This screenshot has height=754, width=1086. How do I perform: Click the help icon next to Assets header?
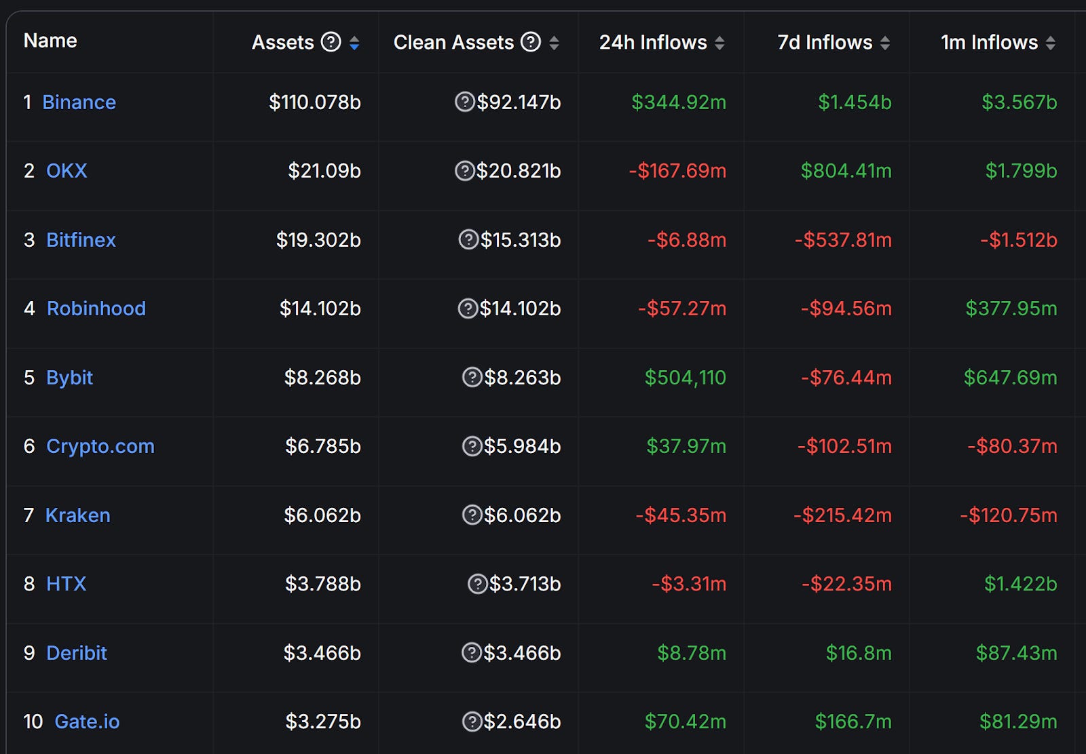pyautogui.click(x=331, y=42)
